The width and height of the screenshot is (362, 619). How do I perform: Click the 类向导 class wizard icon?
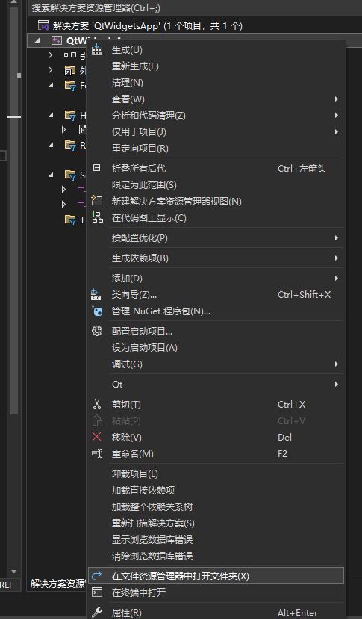[96, 294]
